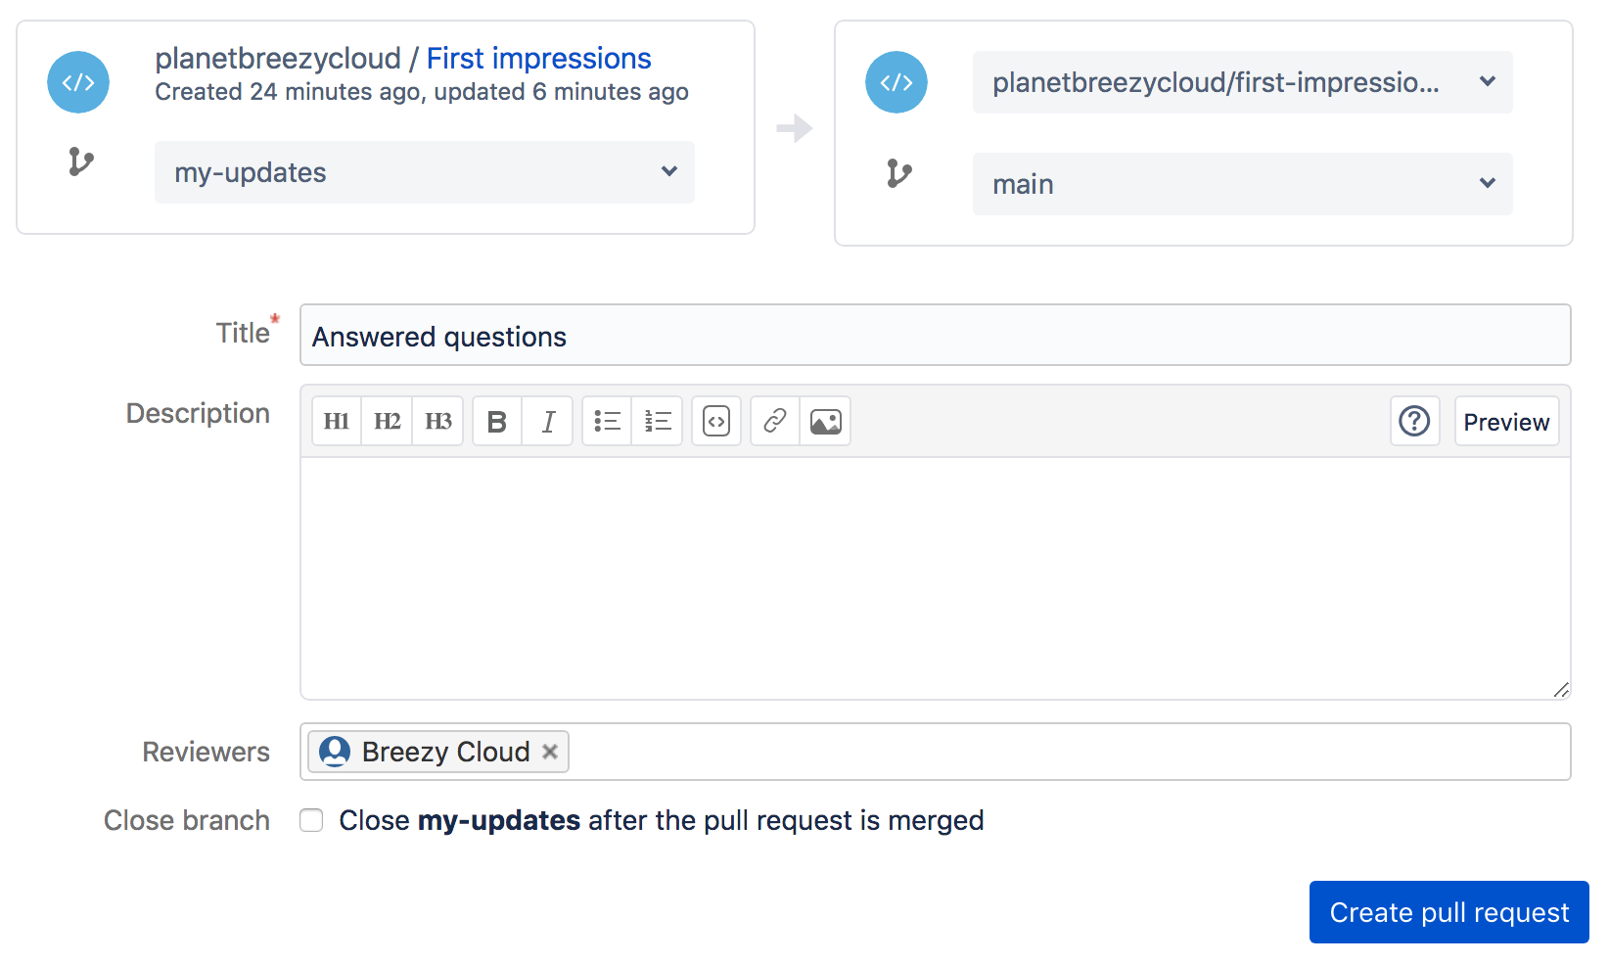This screenshot has width=1609, height=963.
Task: Toggle bold formatting
Action: point(496,421)
